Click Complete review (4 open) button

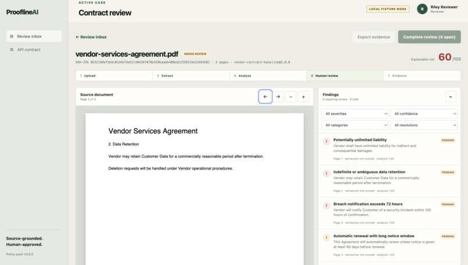pyautogui.click(x=429, y=37)
